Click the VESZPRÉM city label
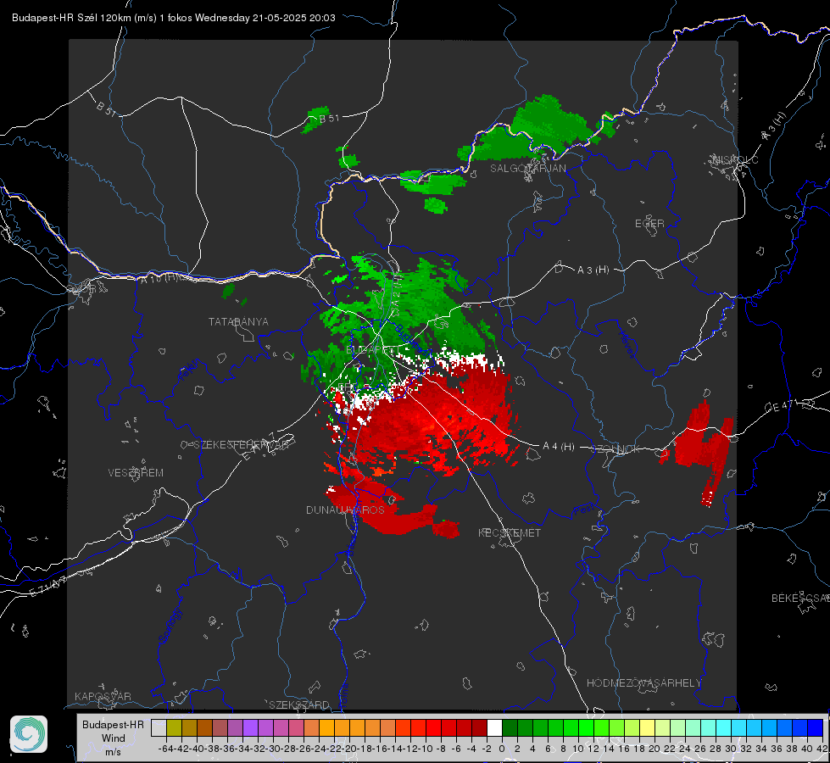 [136, 473]
